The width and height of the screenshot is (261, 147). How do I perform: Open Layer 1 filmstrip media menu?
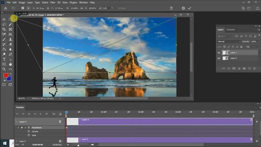pyautogui.click(x=61, y=122)
